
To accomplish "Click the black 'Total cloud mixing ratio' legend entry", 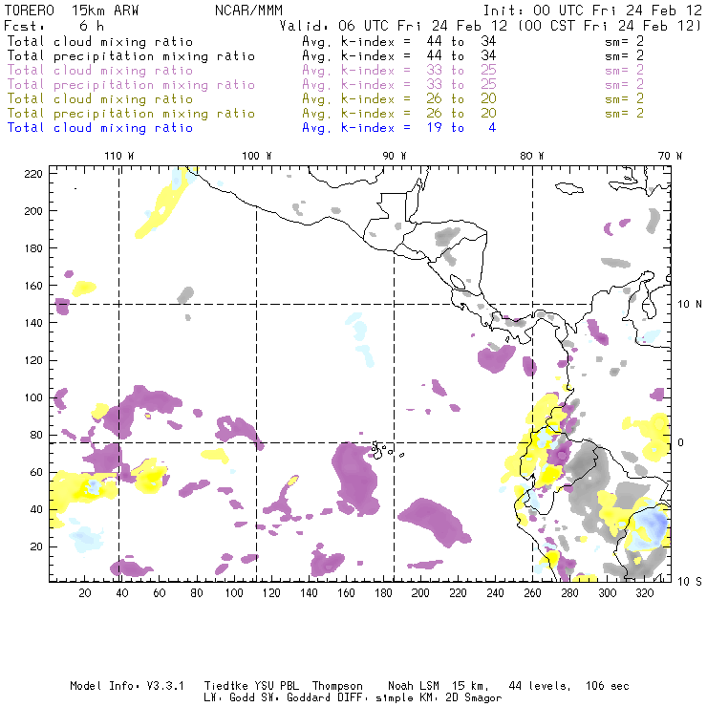I will pyautogui.click(x=100, y=41).
